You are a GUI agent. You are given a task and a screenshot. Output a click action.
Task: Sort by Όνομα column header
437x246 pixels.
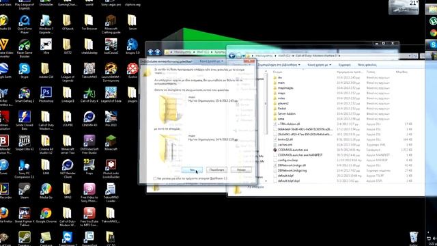[277, 72]
